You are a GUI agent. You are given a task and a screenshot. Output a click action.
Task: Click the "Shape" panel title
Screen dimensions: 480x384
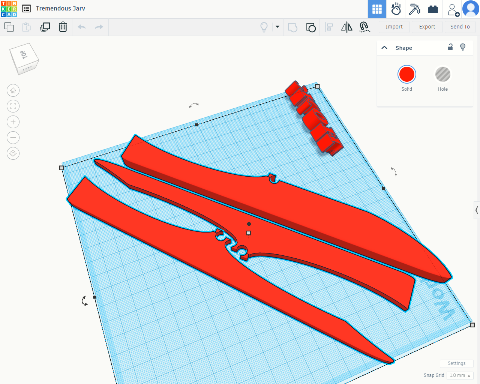404,48
